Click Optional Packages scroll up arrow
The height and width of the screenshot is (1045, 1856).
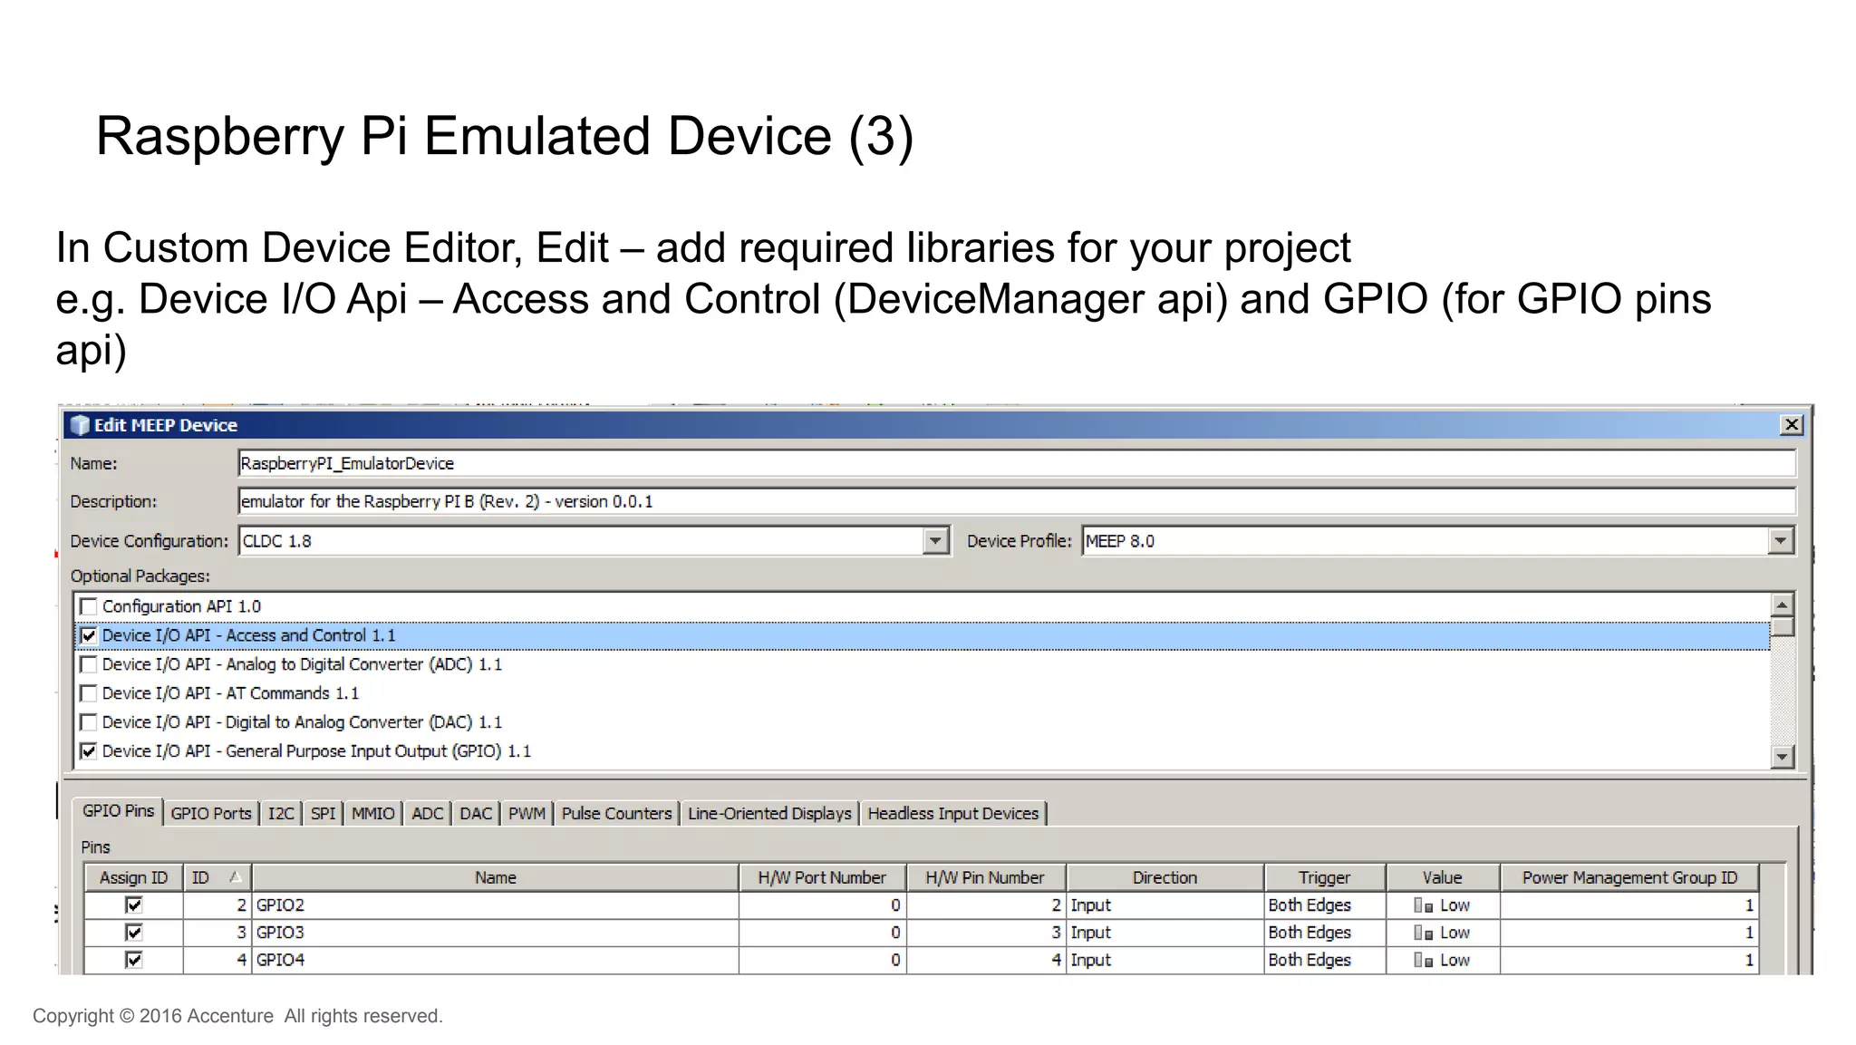pyautogui.click(x=1782, y=605)
